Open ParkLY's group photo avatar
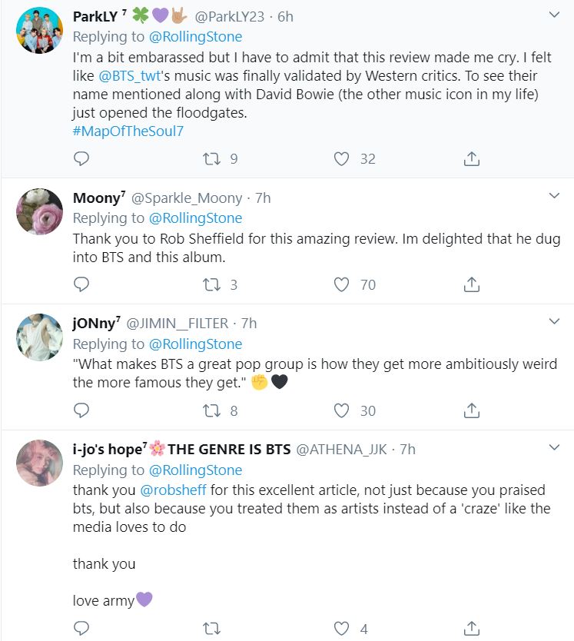The height and width of the screenshot is (641, 574). tap(39, 30)
